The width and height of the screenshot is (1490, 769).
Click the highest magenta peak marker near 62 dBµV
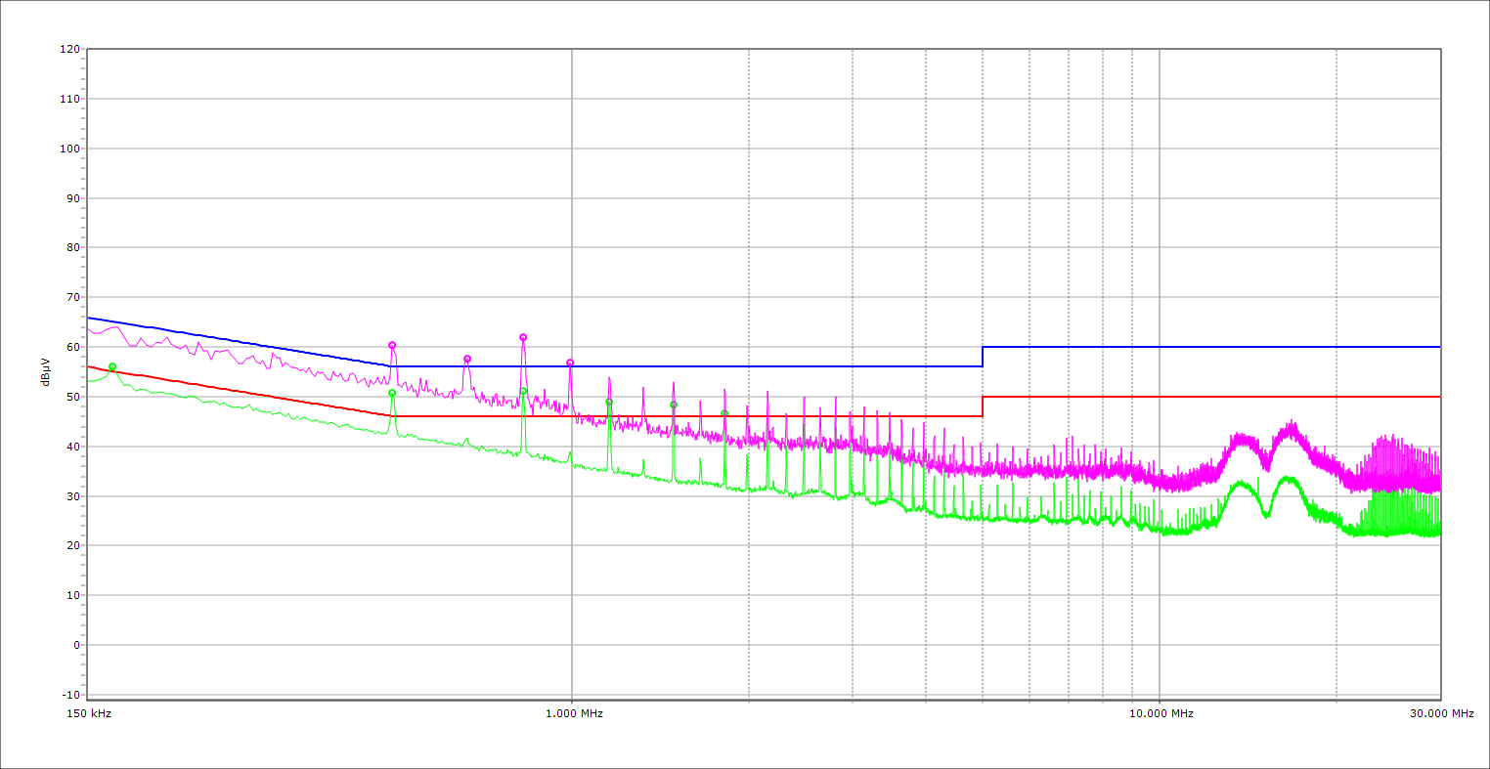pos(523,338)
